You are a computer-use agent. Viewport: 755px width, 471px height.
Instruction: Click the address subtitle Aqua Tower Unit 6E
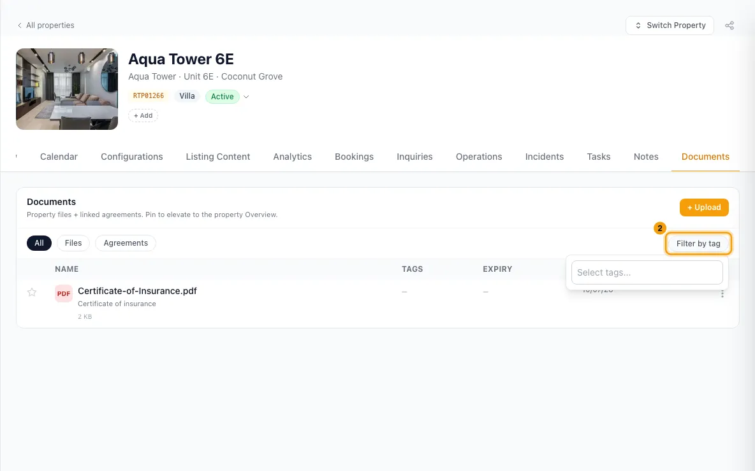[x=205, y=77]
